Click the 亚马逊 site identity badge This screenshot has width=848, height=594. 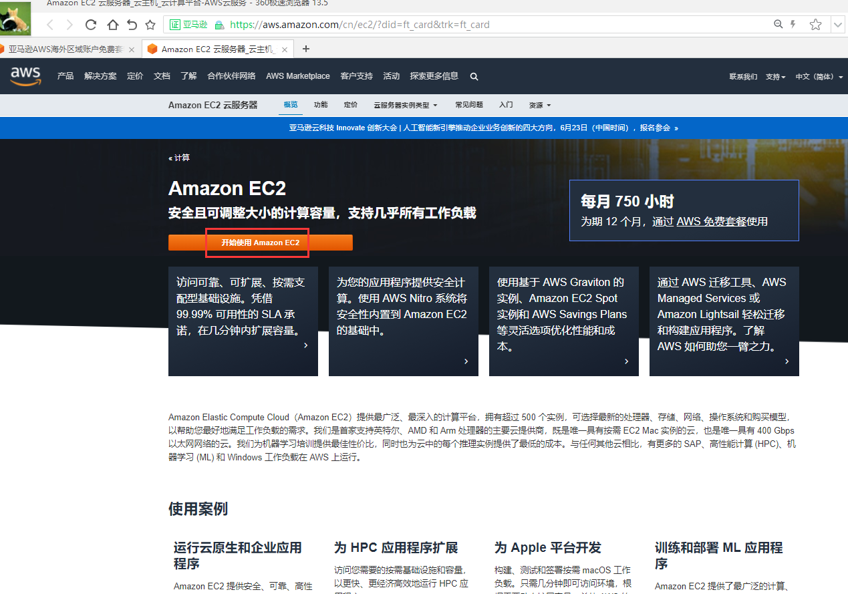coord(188,25)
